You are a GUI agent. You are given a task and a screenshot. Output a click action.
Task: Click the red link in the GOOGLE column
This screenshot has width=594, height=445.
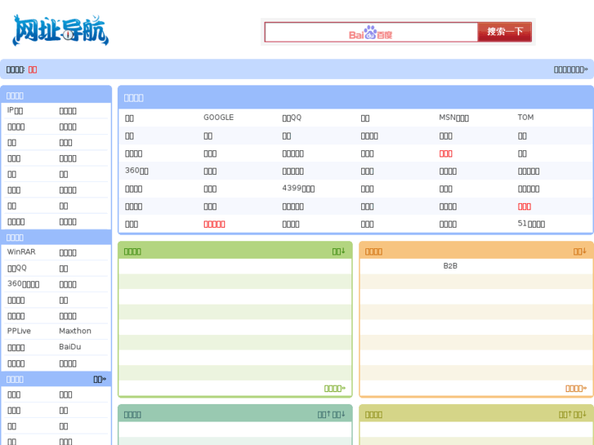214,225
